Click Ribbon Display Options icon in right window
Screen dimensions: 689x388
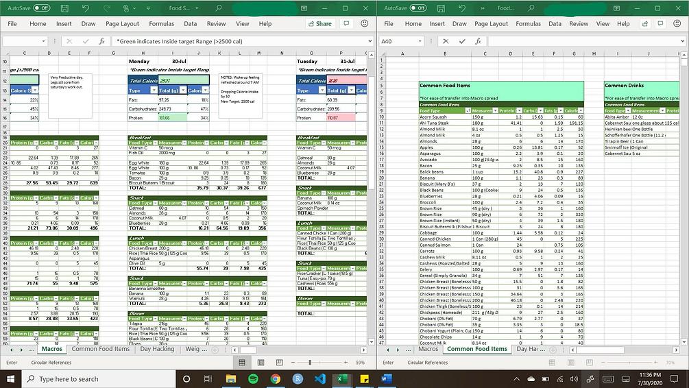[x=616, y=8]
